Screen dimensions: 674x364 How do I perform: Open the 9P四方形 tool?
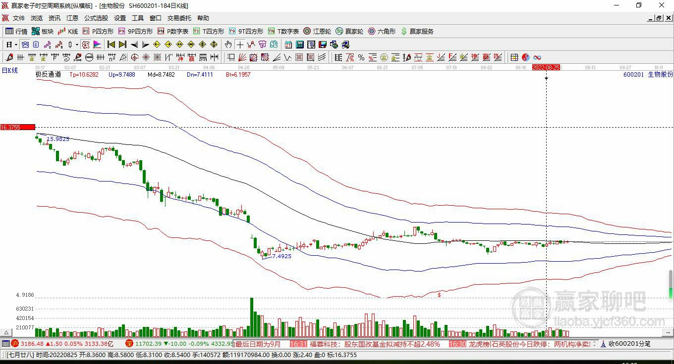coord(136,31)
